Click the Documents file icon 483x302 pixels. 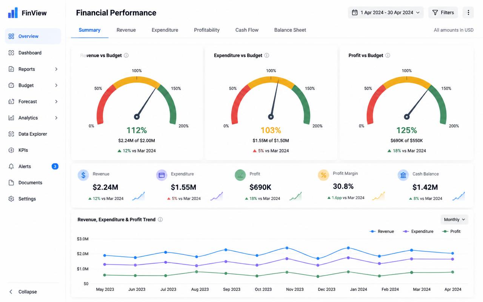[x=11, y=183]
